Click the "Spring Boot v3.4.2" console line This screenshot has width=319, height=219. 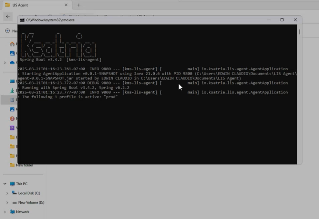point(60,60)
